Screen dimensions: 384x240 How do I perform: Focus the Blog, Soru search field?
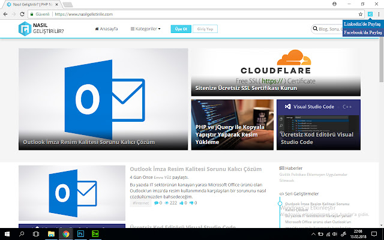(328, 28)
